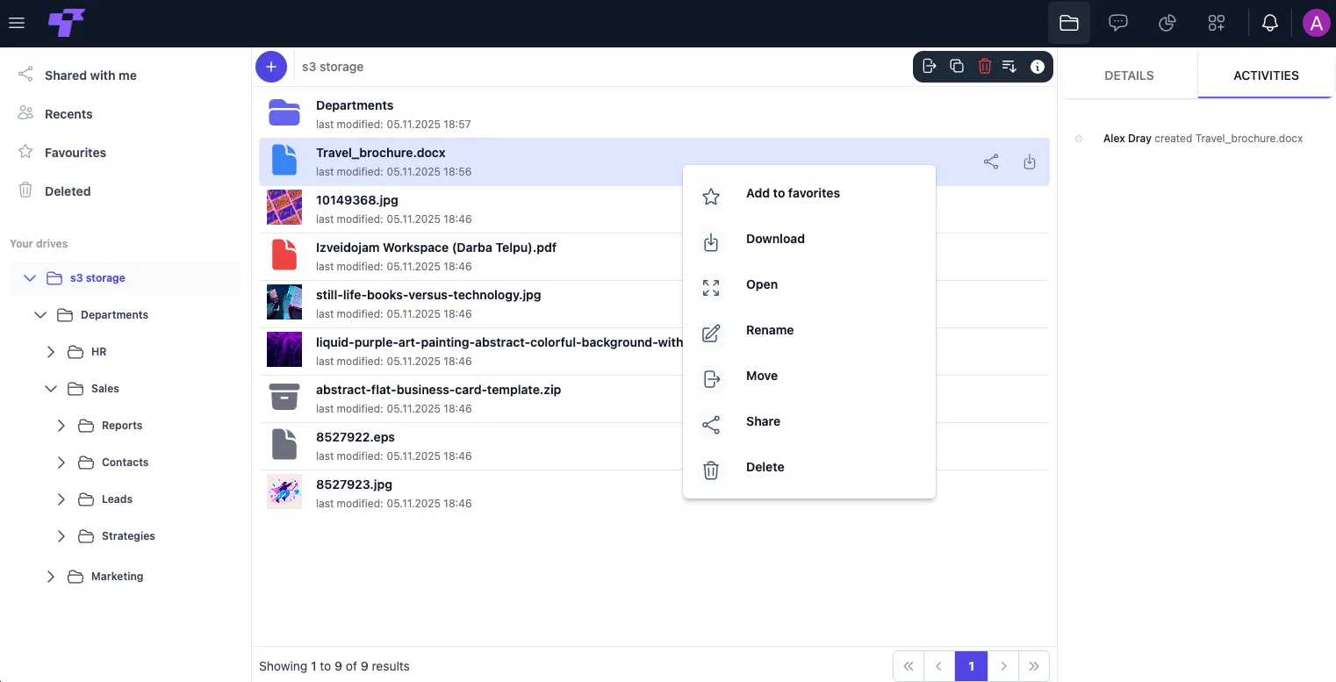1336x682 pixels.
Task: View the Deleted items section
Action: coord(68,191)
